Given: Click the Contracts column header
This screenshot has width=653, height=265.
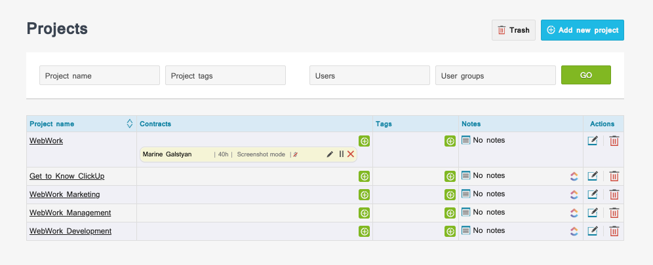Looking at the screenshot, I should (x=155, y=124).
